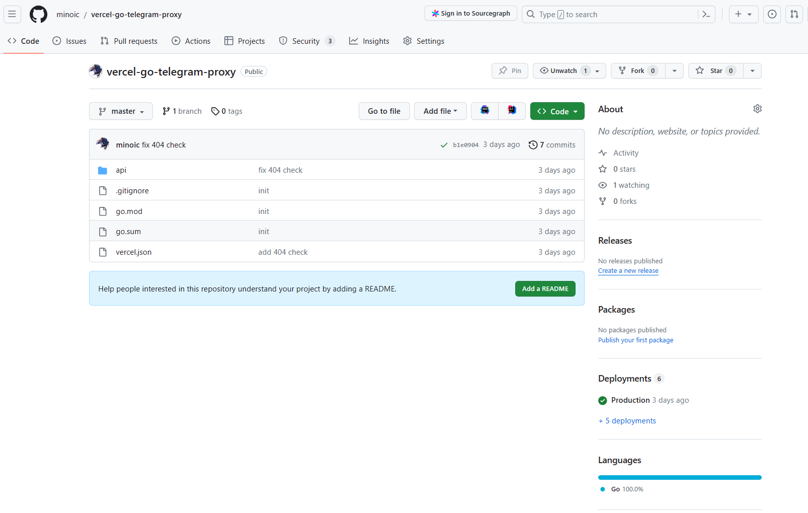The height and width of the screenshot is (513, 808).
Task: View the 0 tags link
Action: pyautogui.click(x=227, y=111)
